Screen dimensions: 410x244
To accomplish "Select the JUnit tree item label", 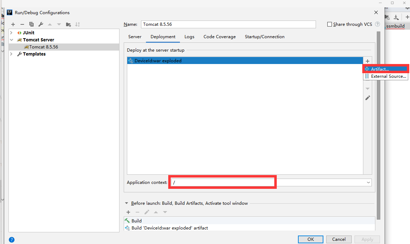I will pos(29,33).
